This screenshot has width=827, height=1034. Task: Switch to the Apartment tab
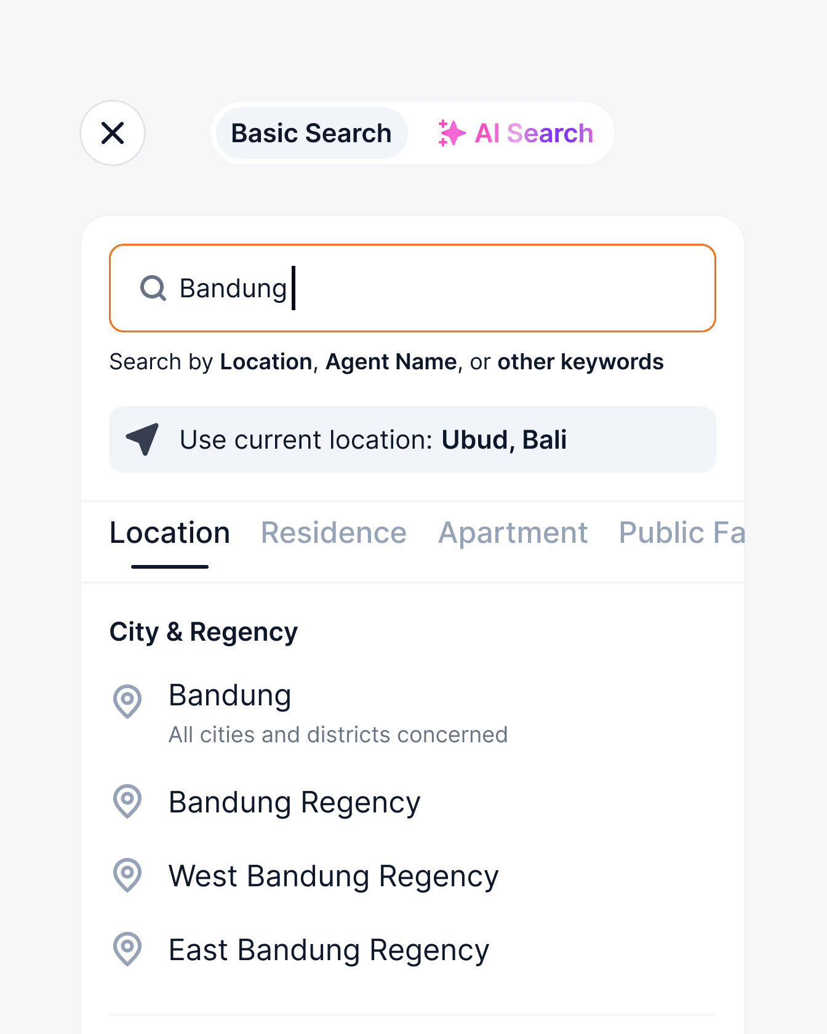[513, 533]
